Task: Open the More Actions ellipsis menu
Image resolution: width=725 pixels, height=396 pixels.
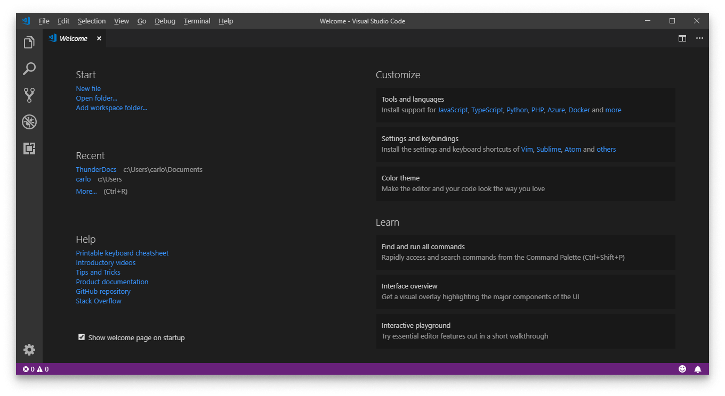Action: (699, 38)
